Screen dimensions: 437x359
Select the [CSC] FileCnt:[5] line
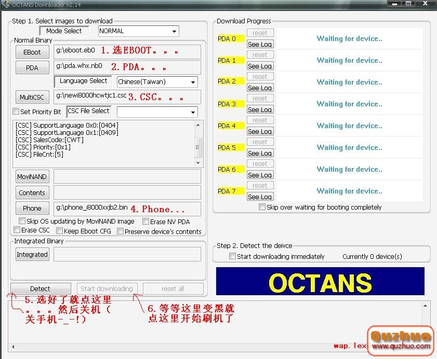pos(39,154)
